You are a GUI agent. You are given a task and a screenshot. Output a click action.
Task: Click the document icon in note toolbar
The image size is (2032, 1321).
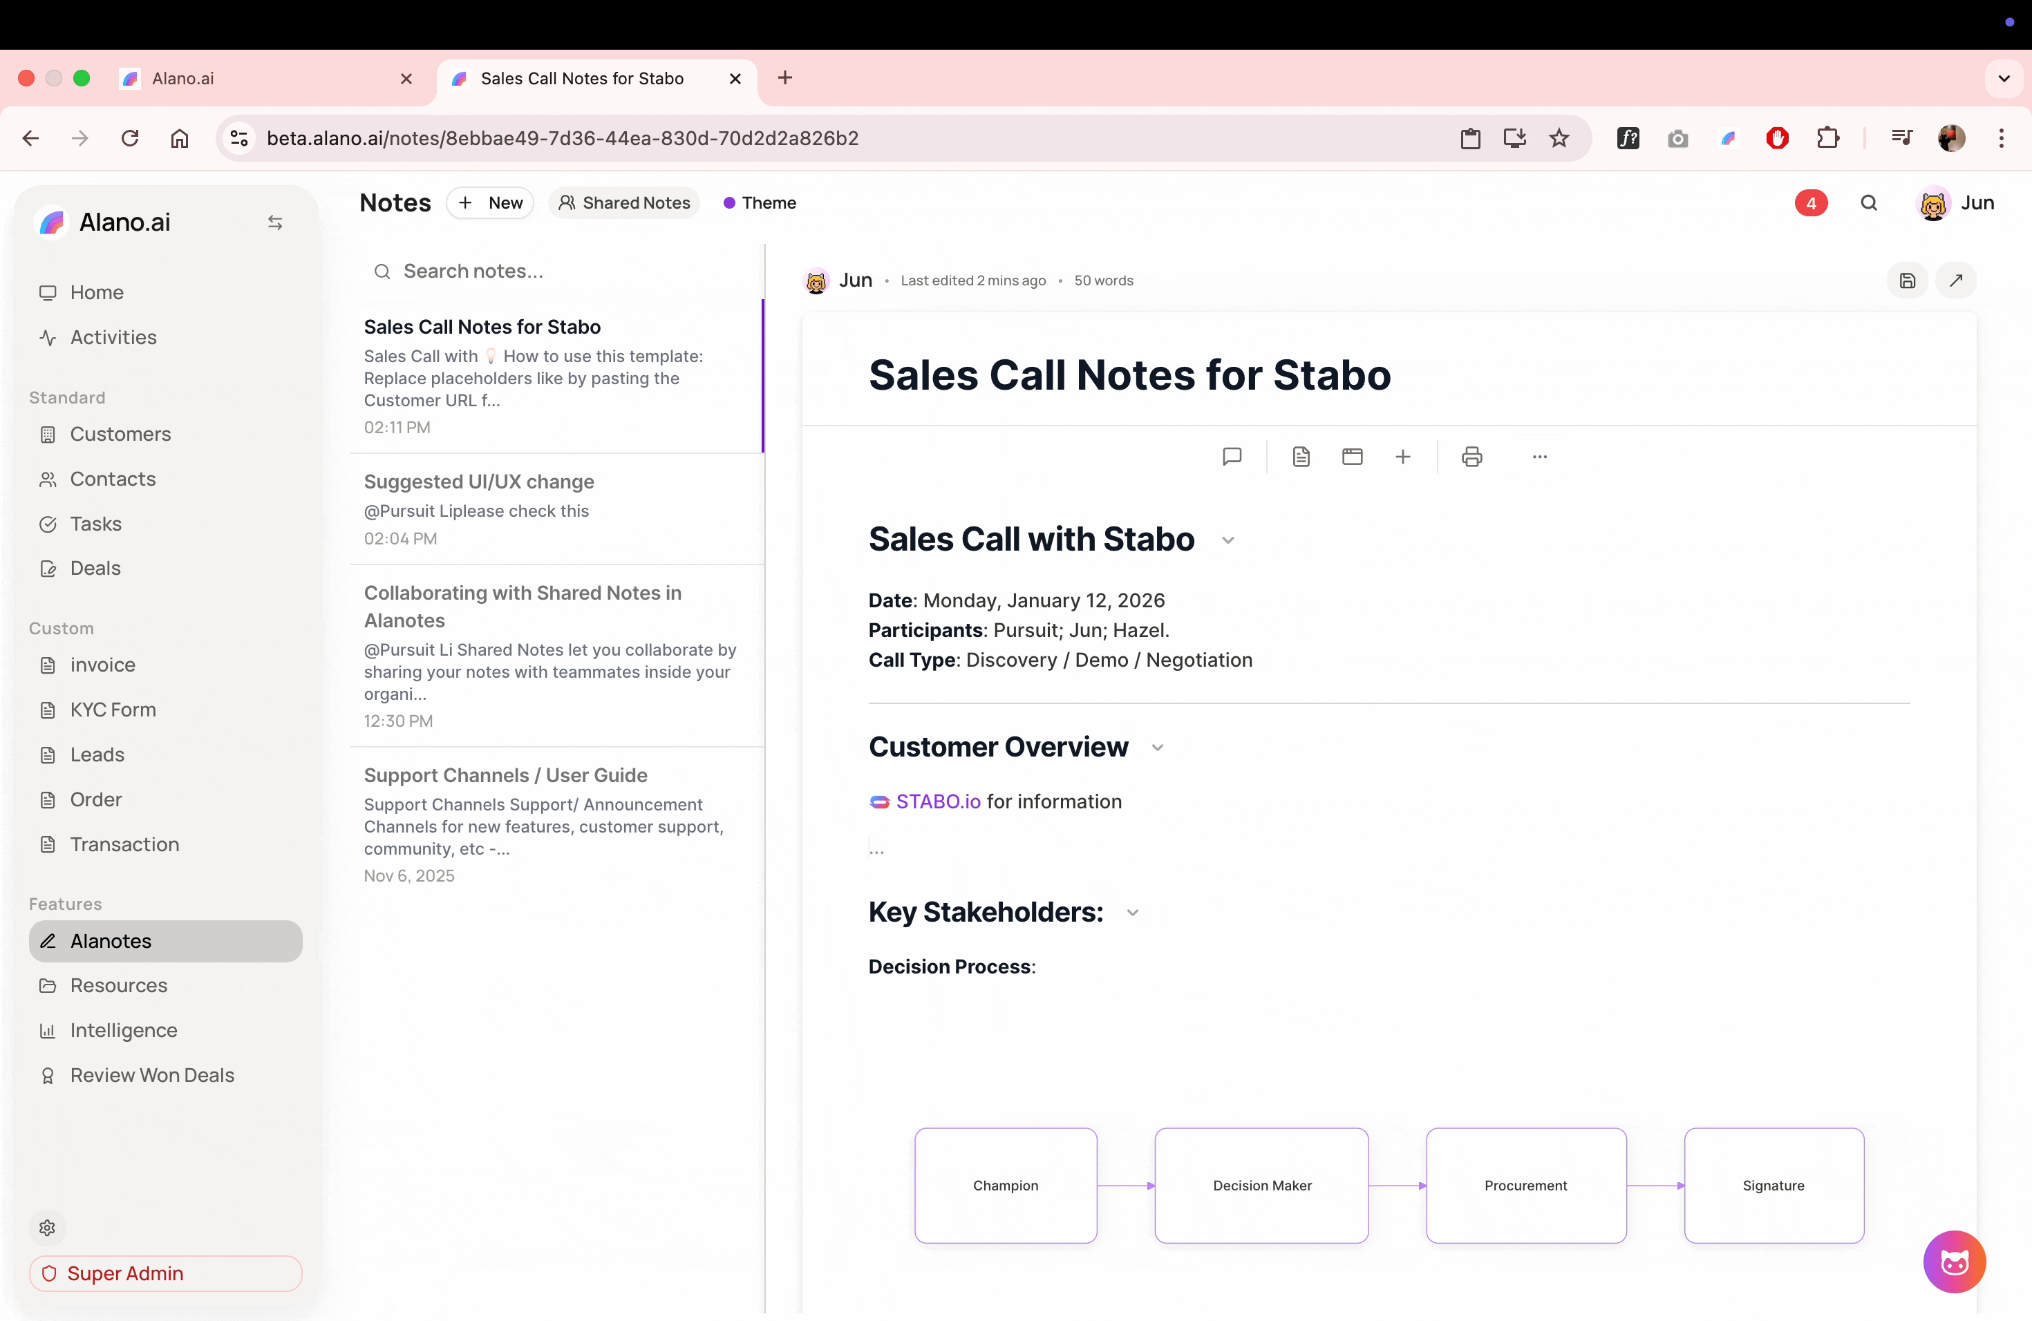pyautogui.click(x=1300, y=457)
